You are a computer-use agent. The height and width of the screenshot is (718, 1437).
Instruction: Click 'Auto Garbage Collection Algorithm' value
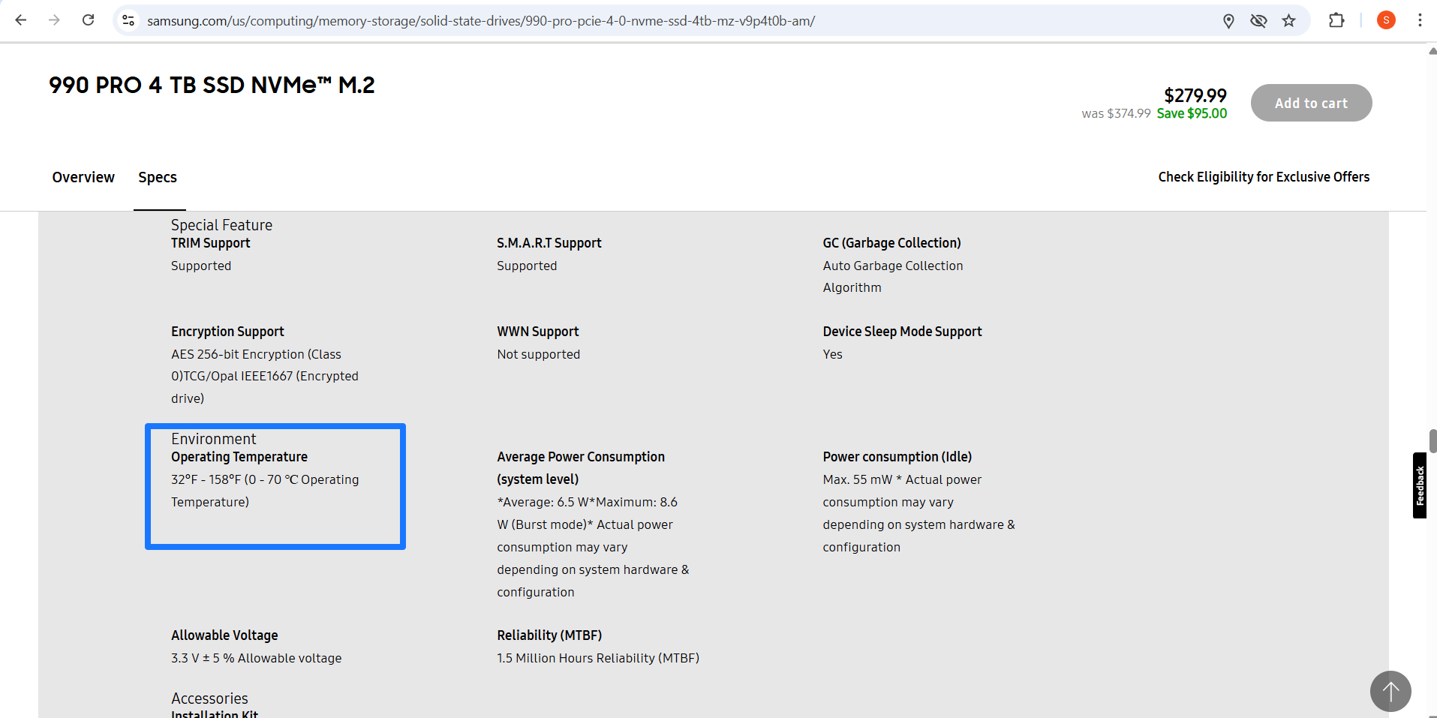tap(892, 276)
